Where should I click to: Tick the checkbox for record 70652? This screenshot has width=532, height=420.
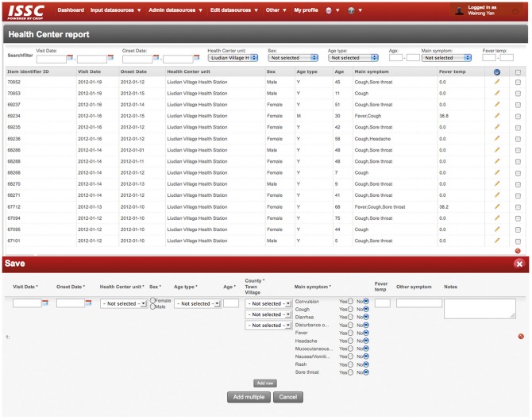[518, 82]
